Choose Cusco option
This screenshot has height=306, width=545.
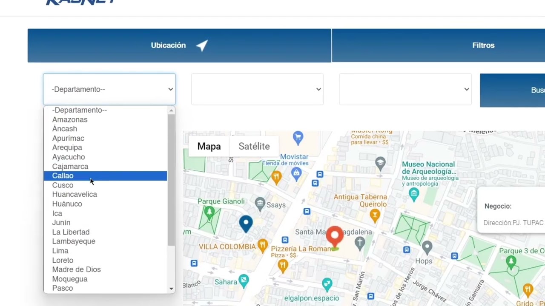105,185
